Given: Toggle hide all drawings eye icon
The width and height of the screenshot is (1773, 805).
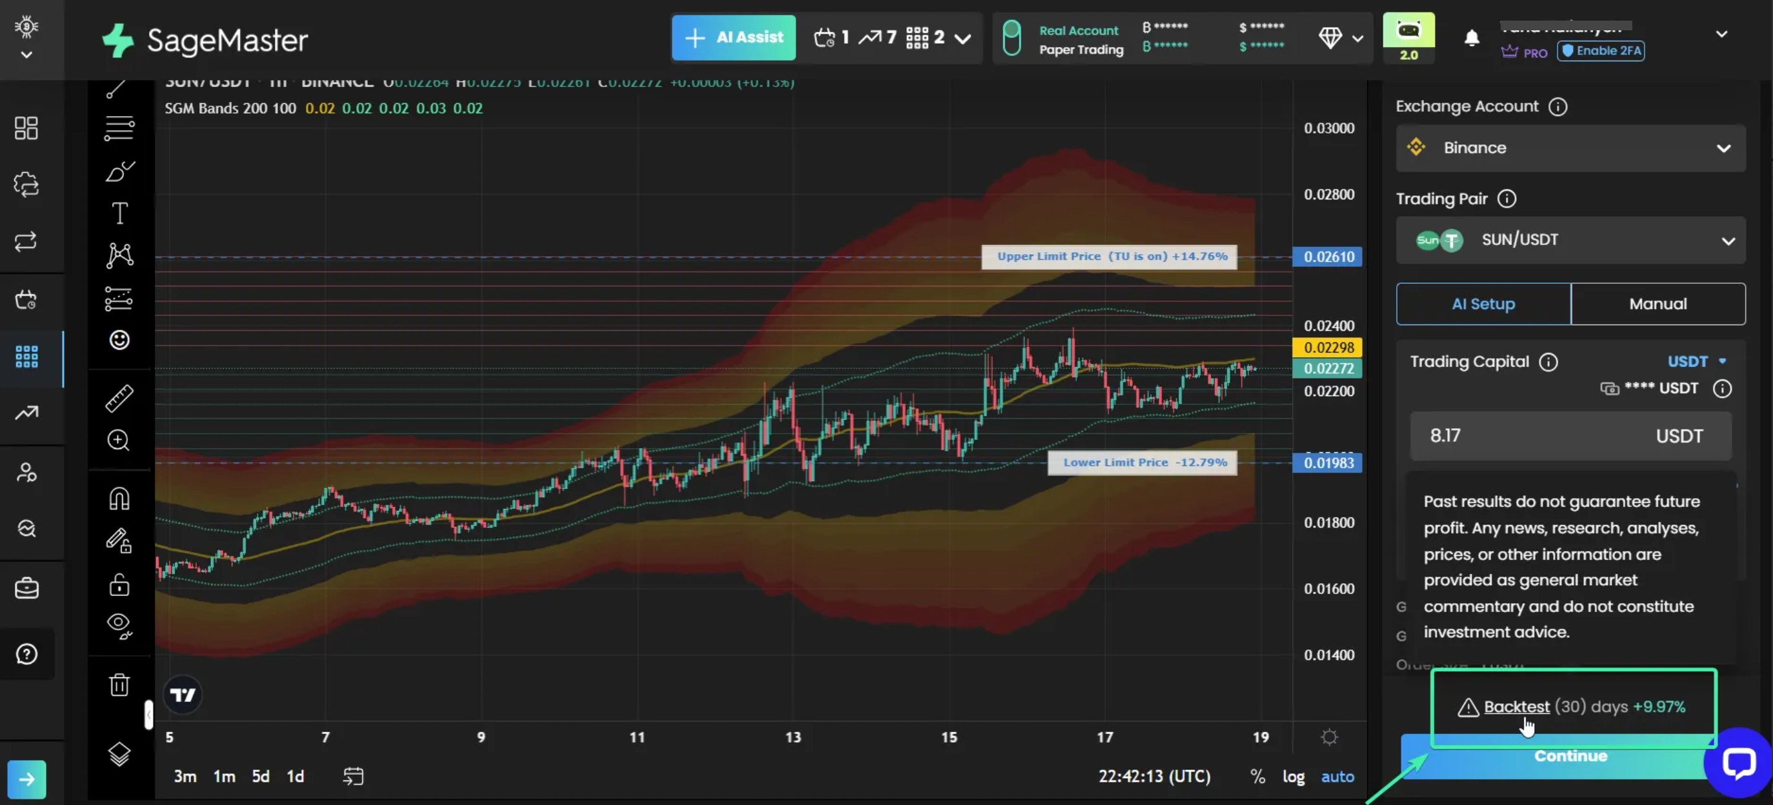Looking at the screenshot, I should 120,626.
